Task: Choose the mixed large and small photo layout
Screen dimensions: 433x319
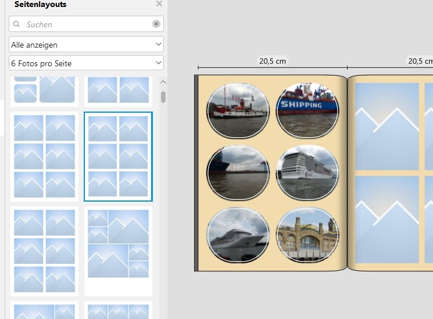Action: 118,251
